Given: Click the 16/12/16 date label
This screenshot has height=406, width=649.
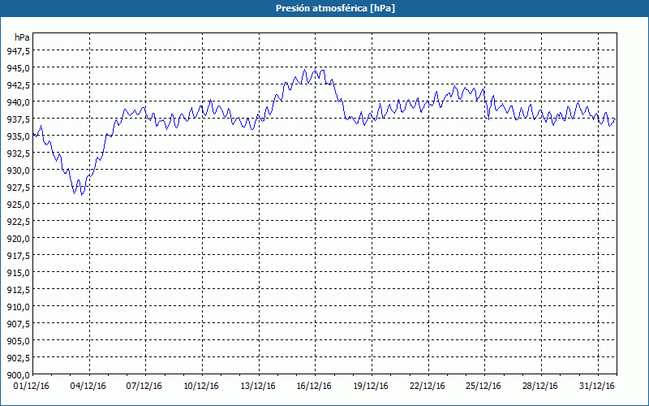Looking at the screenshot, I should (314, 387).
